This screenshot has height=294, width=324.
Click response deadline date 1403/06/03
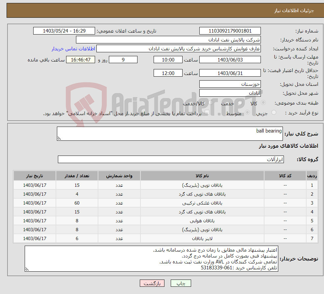[x=230, y=60]
